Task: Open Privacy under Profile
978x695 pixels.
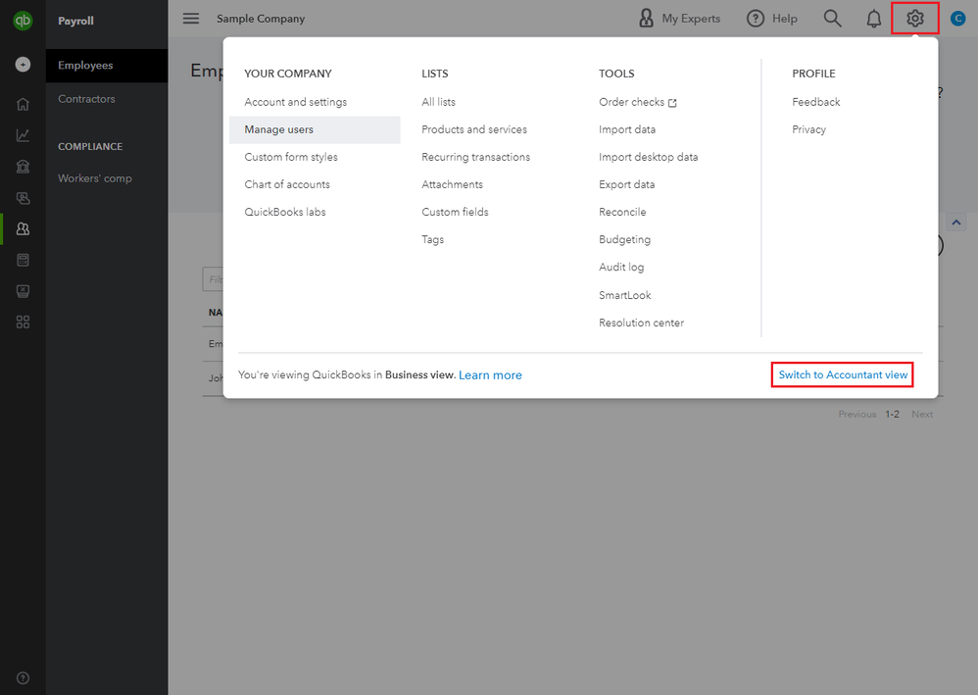Action: click(809, 129)
